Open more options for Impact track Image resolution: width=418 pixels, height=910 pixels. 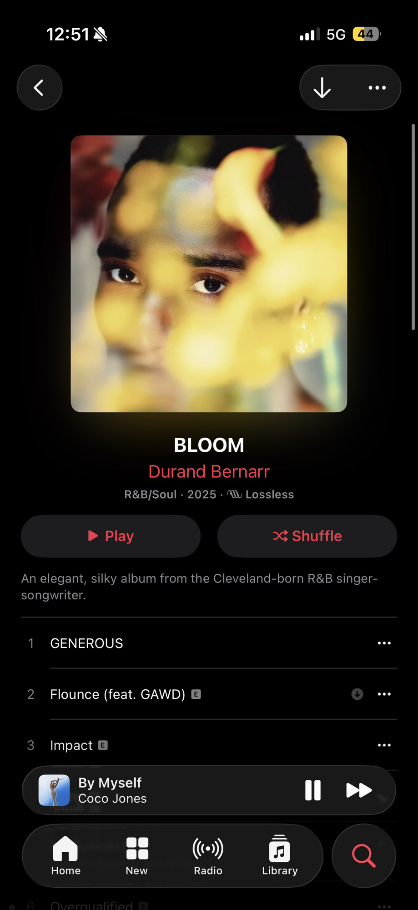(x=384, y=745)
